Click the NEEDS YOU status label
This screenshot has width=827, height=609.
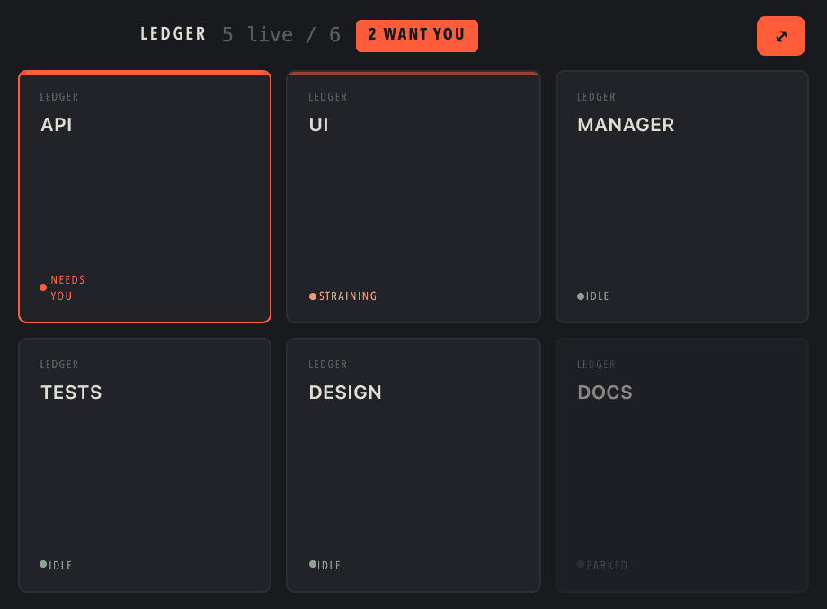pyautogui.click(x=67, y=287)
